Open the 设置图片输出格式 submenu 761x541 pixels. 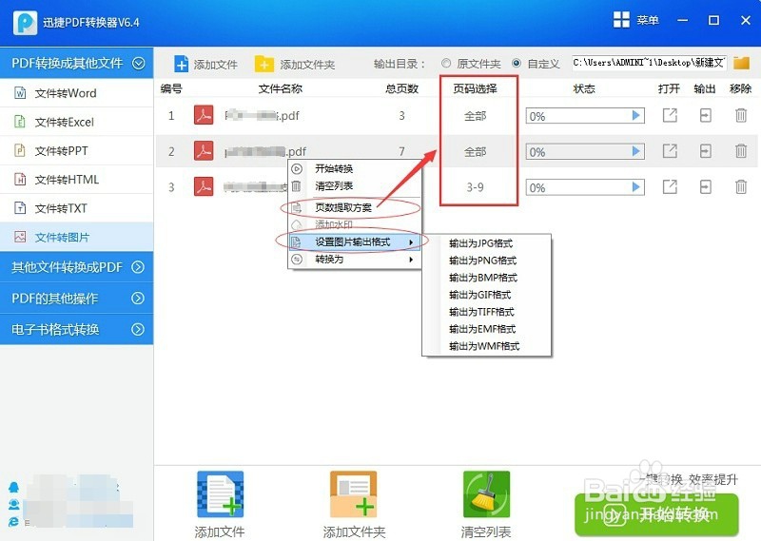354,242
